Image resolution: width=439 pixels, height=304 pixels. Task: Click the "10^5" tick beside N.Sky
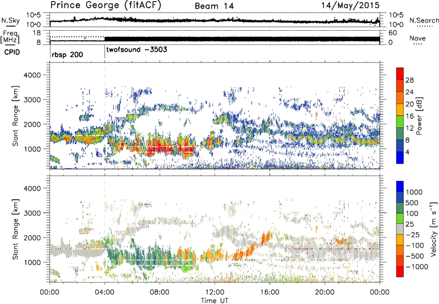[34, 15]
